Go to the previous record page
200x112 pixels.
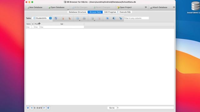[32, 108]
